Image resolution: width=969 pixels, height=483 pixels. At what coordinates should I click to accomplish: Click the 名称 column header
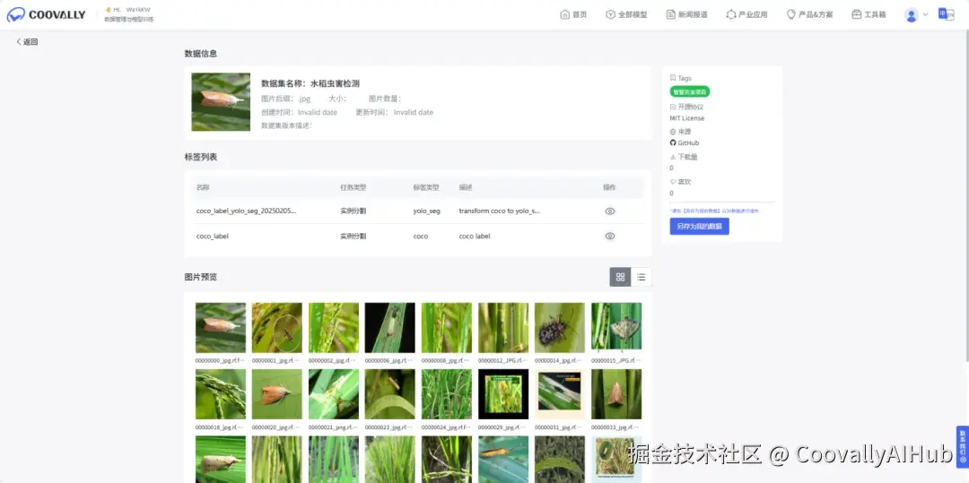point(203,187)
